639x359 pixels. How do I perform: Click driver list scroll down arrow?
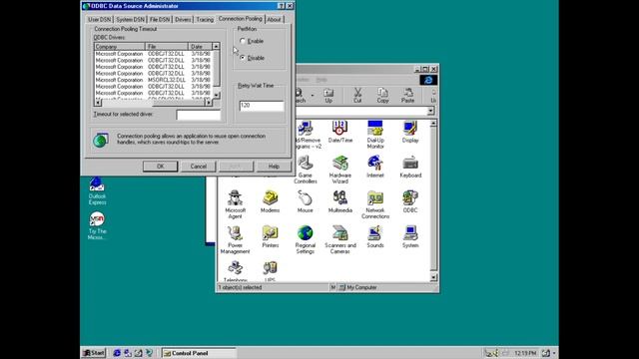point(217,96)
